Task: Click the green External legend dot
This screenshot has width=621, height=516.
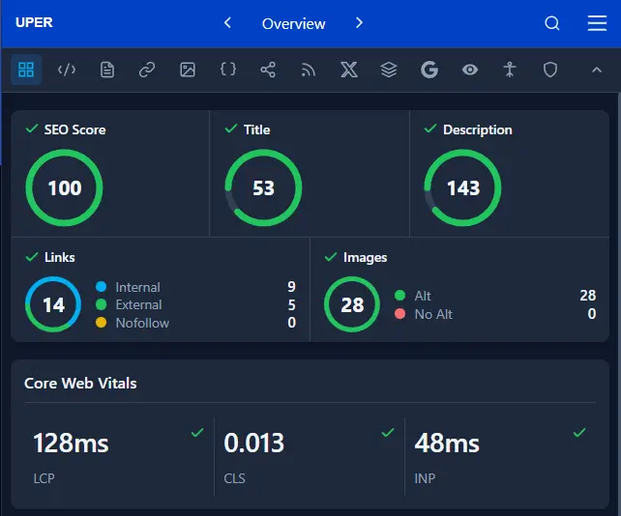Action: point(101,304)
